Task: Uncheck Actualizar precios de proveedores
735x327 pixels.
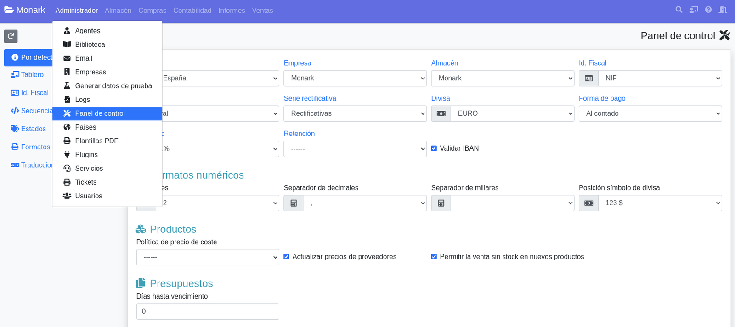Action: (x=287, y=257)
